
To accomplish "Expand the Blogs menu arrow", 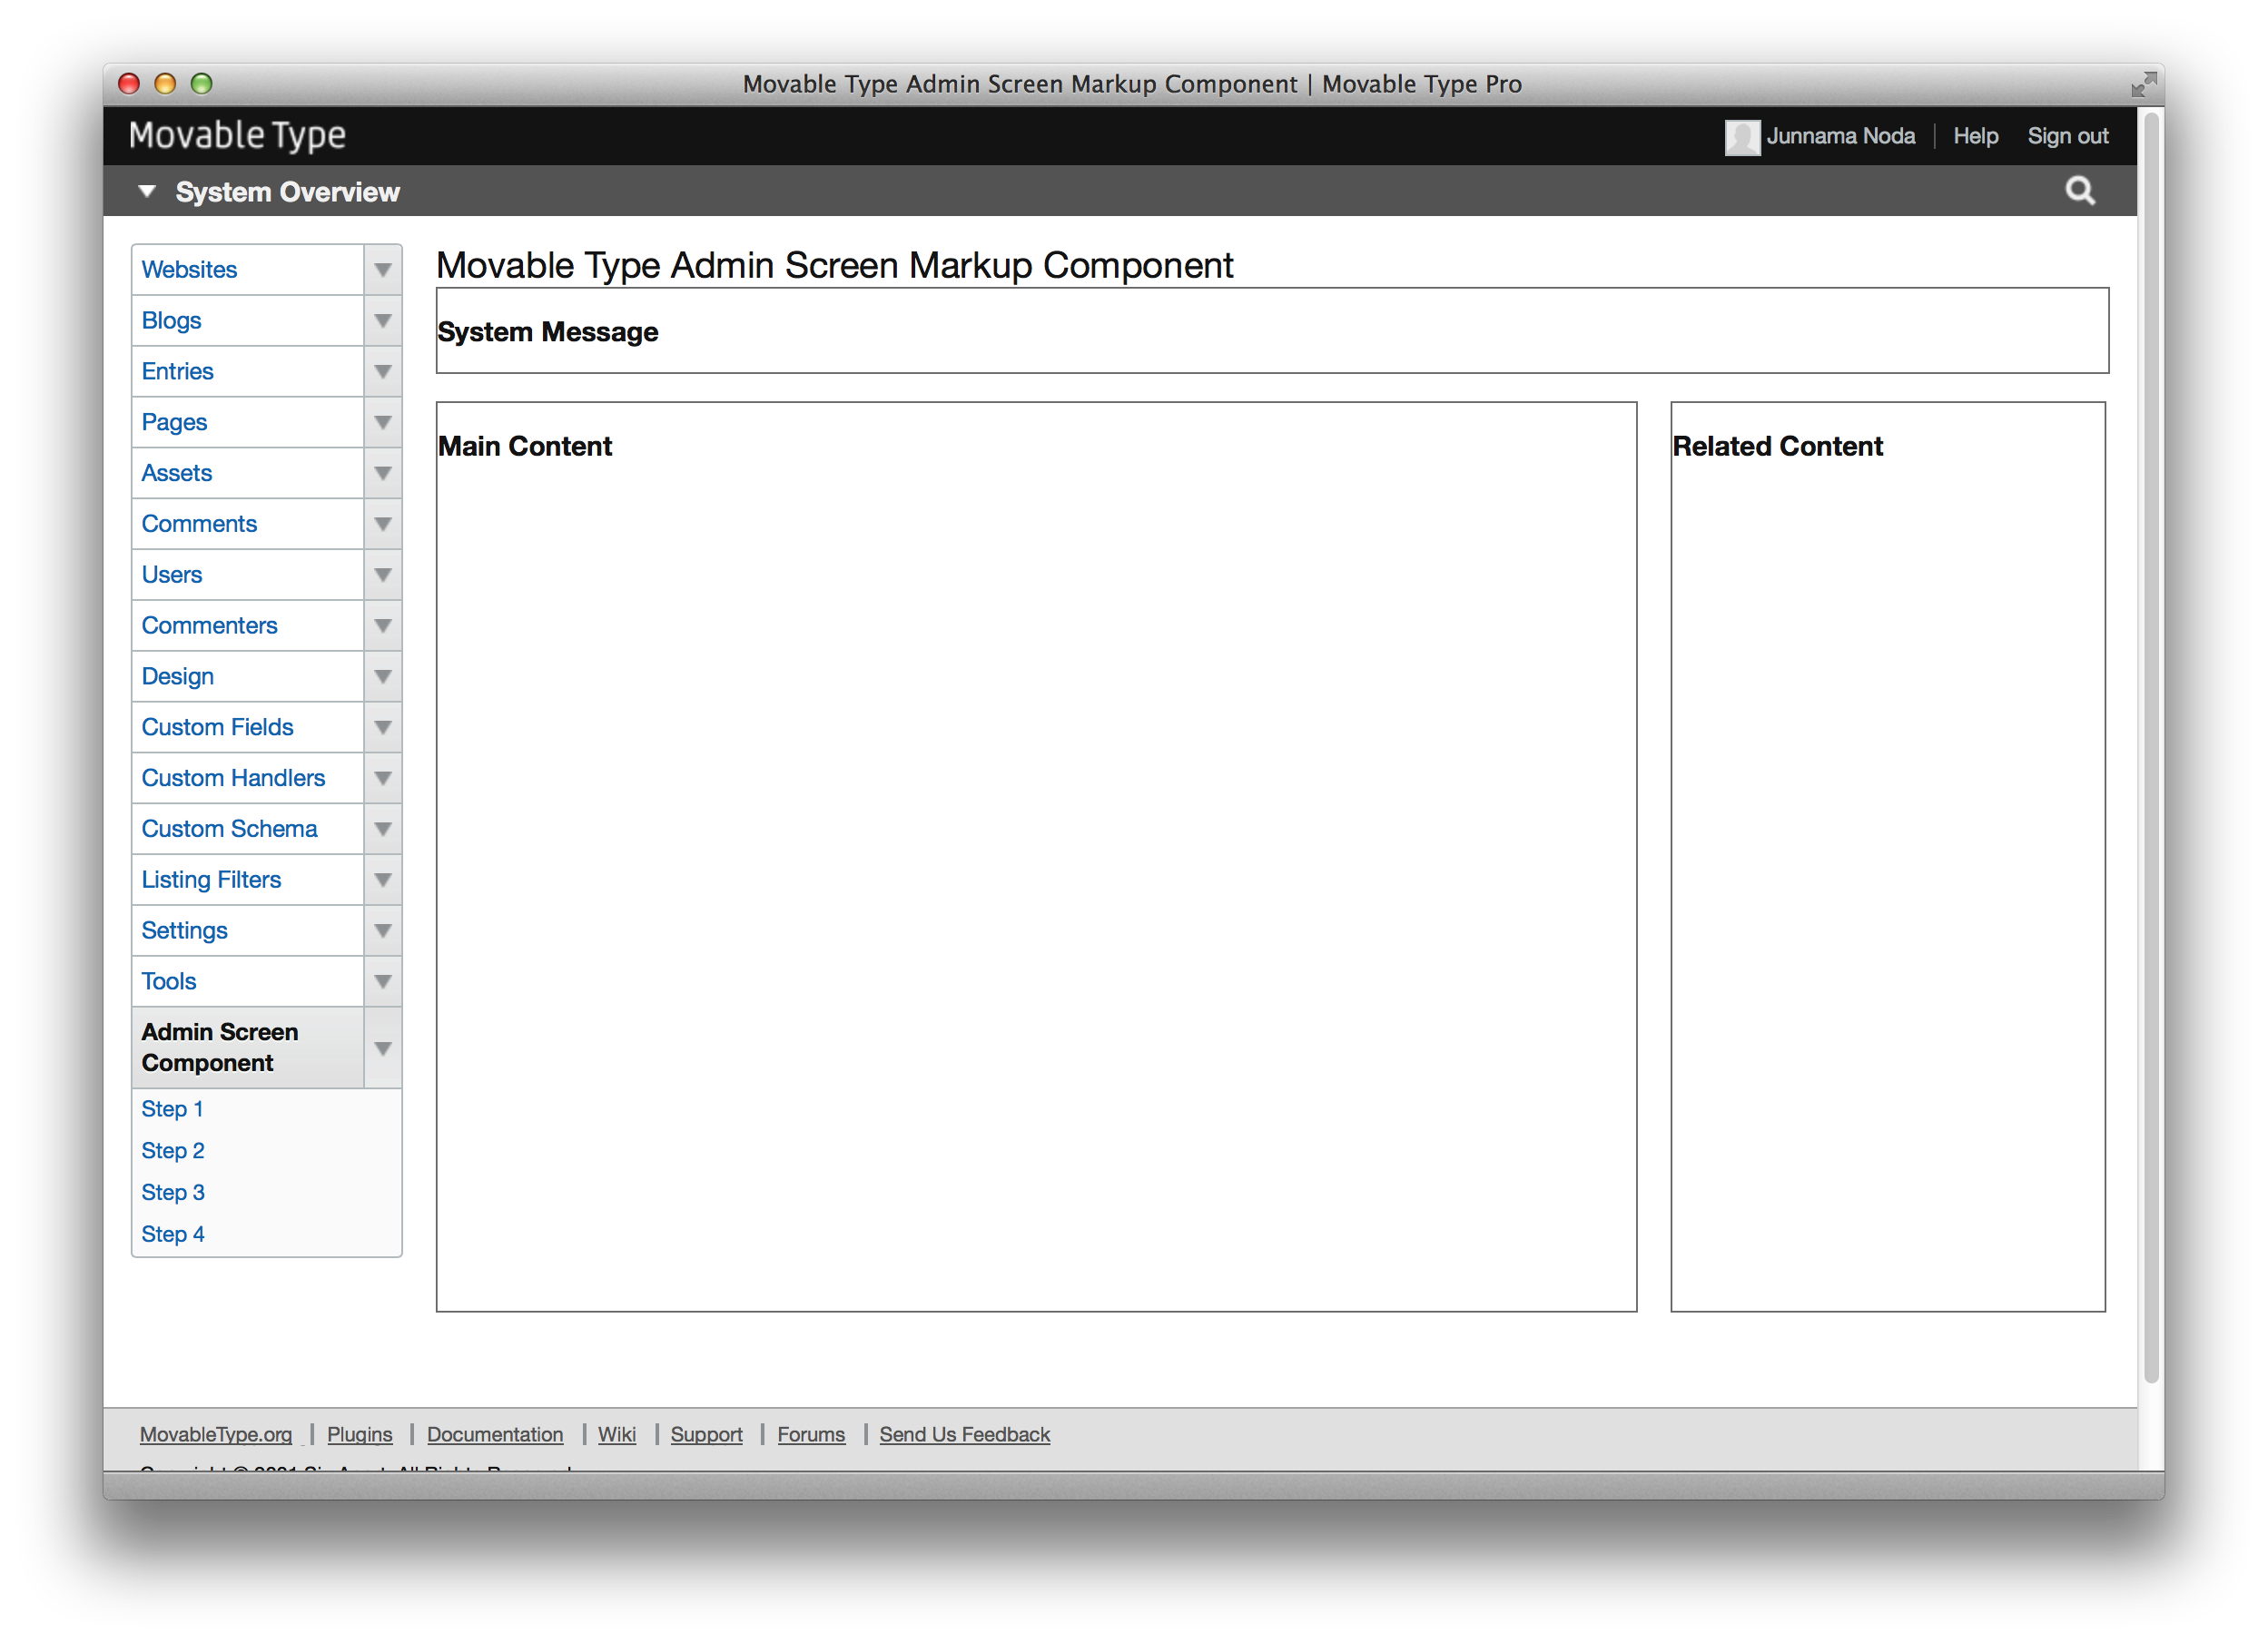I will [x=383, y=321].
